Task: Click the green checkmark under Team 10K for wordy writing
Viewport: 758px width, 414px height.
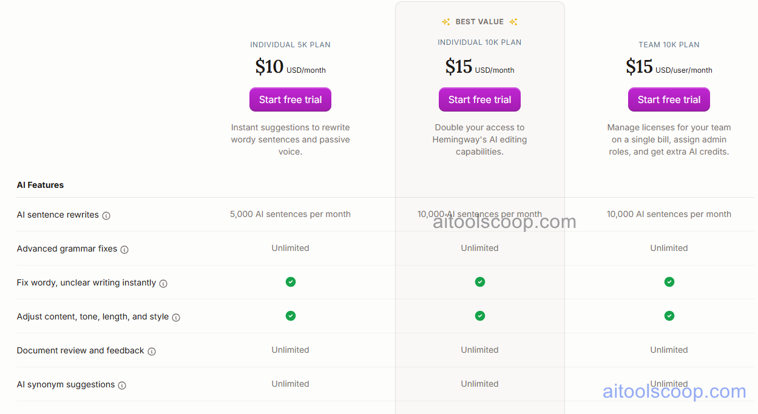Action: point(669,282)
